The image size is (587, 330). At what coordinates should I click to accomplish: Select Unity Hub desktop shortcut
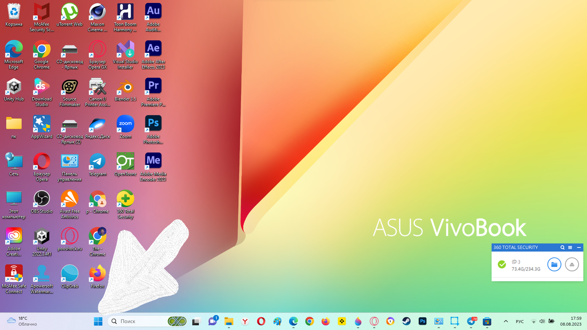coord(14,89)
